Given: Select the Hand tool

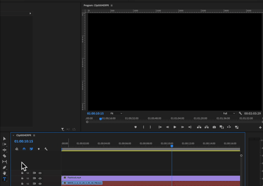Looking at the screenshot, I should click(x=4, y=173).
